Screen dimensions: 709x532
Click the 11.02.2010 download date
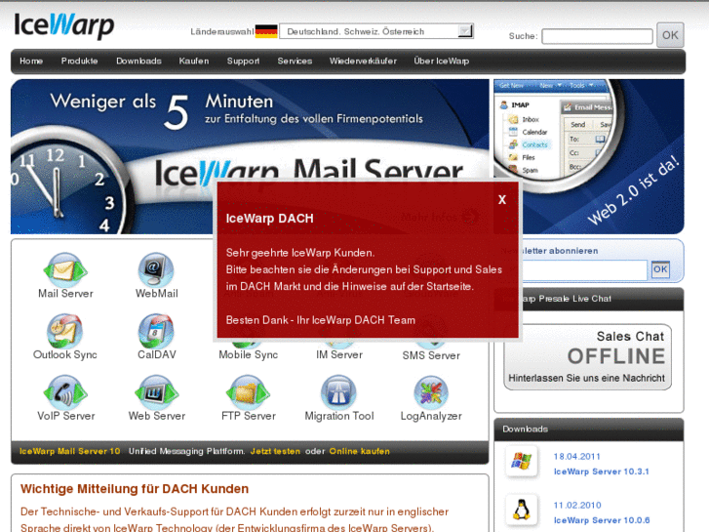(577, 505)
